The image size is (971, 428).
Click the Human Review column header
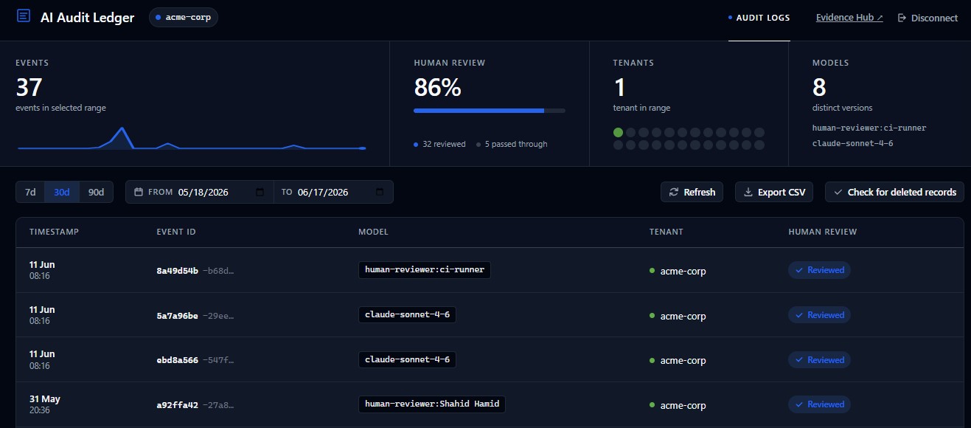823,232
